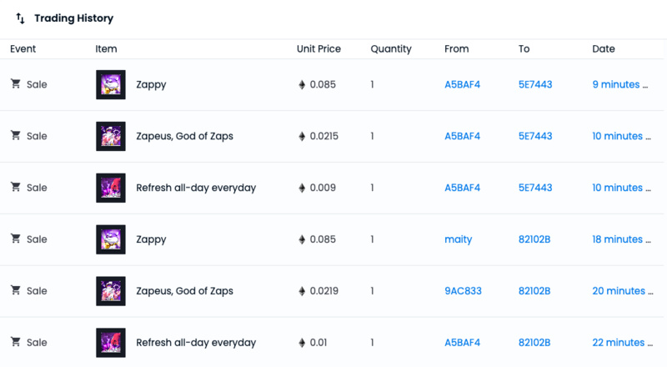Viewport: 667px width, 367px height.
Task: Open the 9 minutes ago transaction link
Action: click(x=619, y=84)
